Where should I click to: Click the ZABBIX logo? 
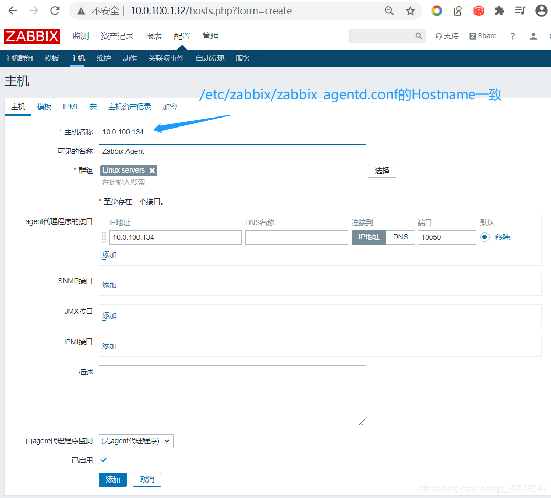[x=33, y=36]
